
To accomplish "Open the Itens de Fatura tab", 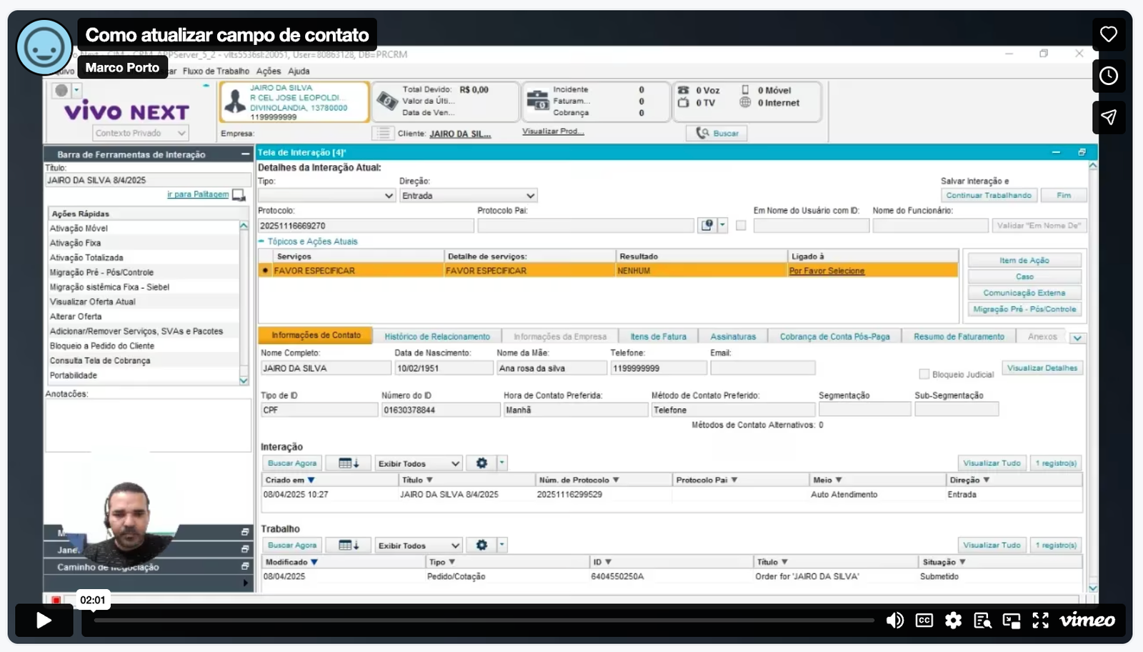I will (658, 337).
